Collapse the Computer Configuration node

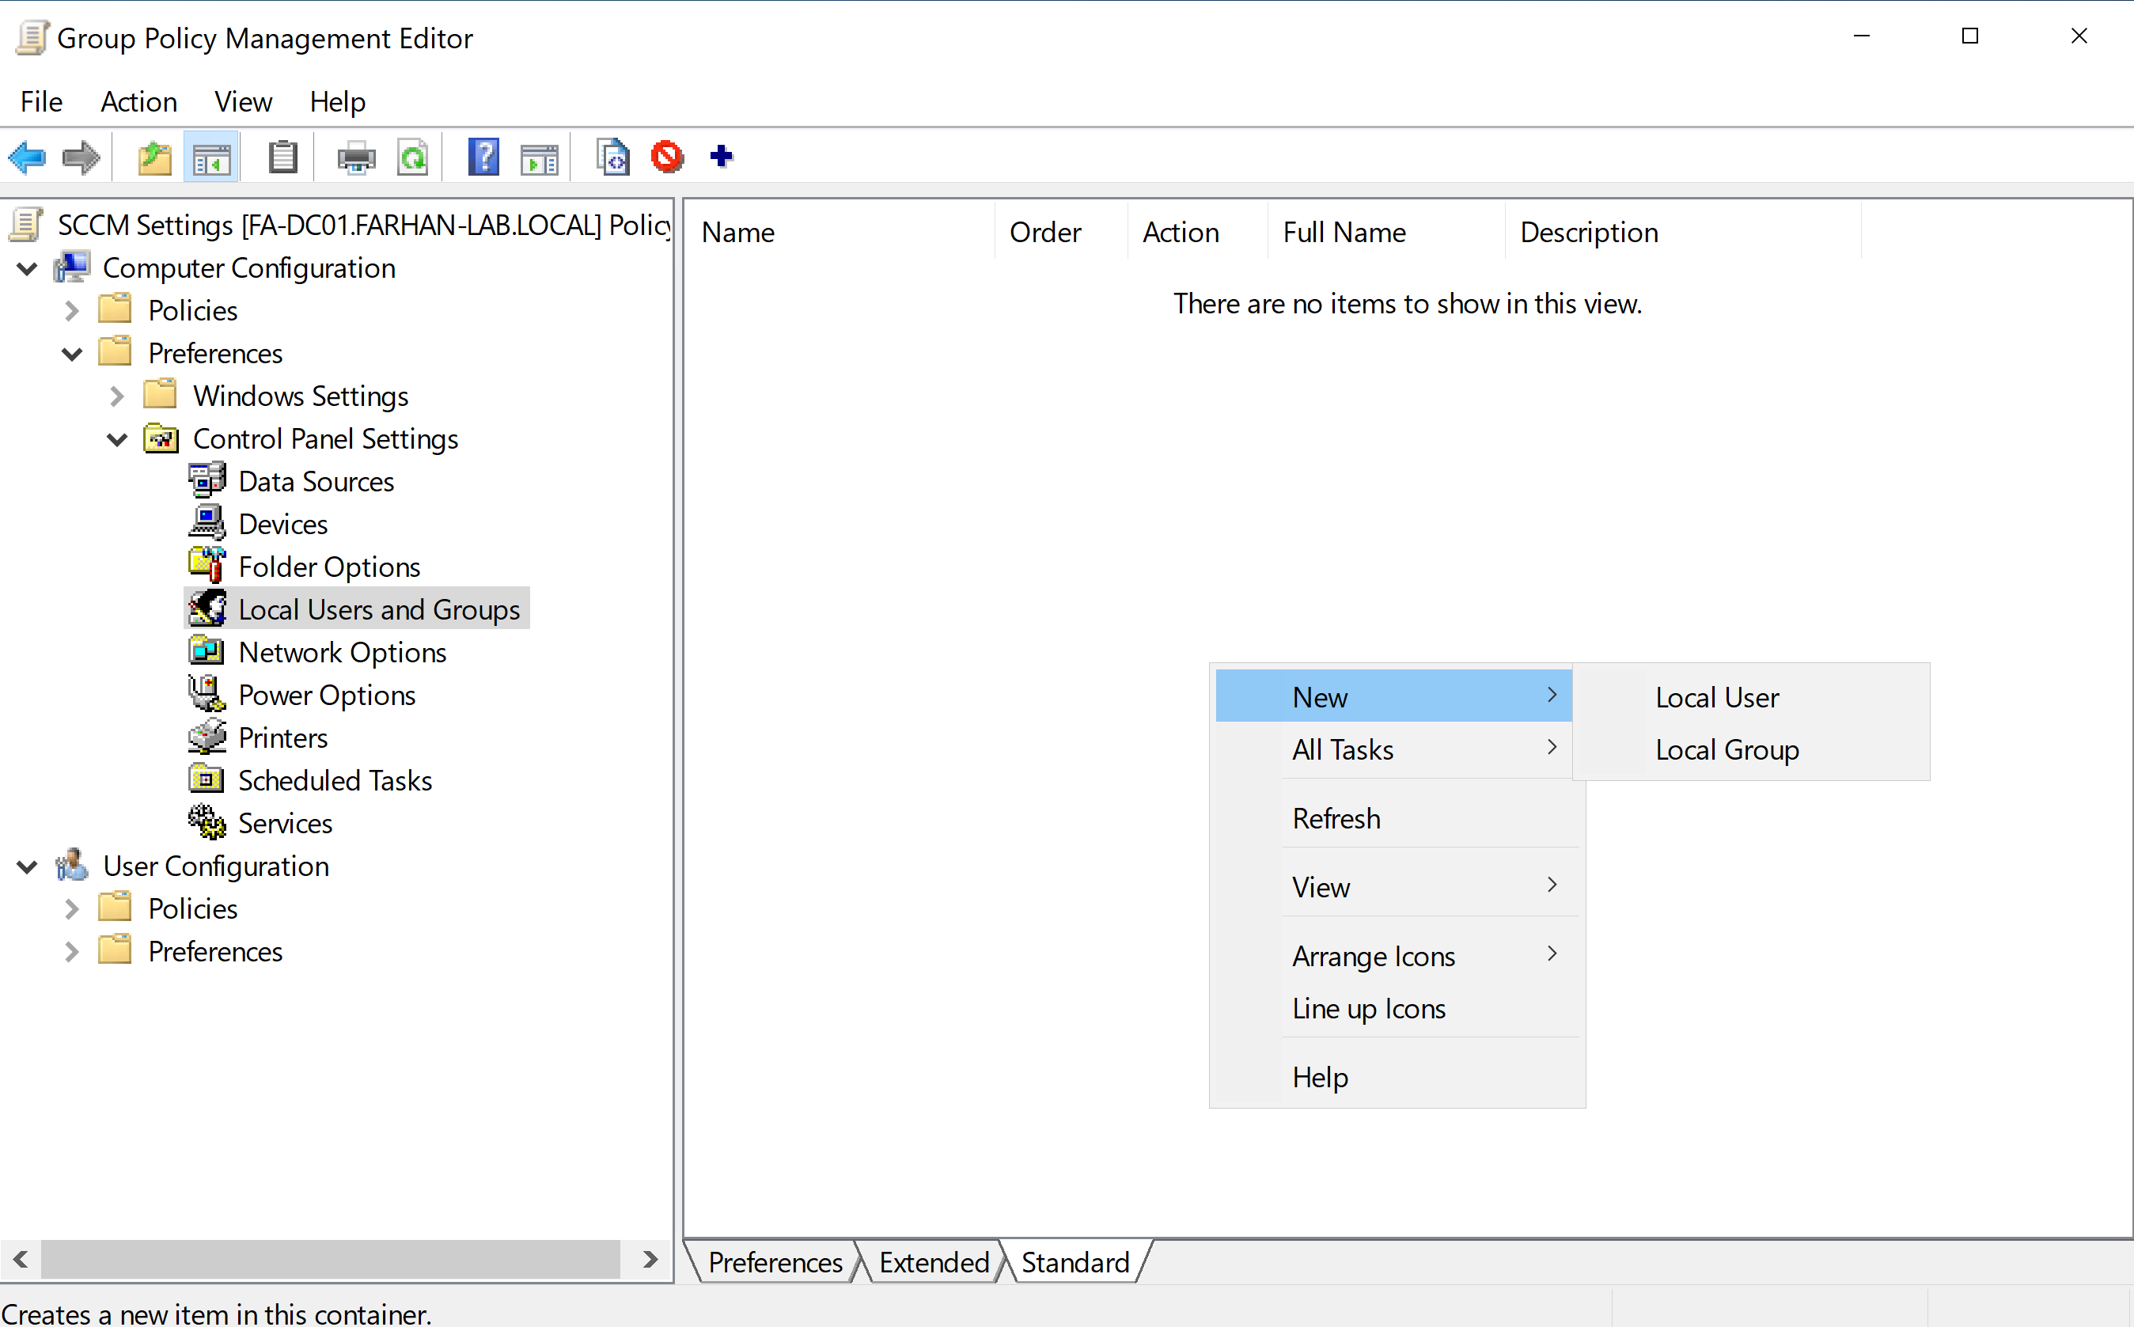27,268
